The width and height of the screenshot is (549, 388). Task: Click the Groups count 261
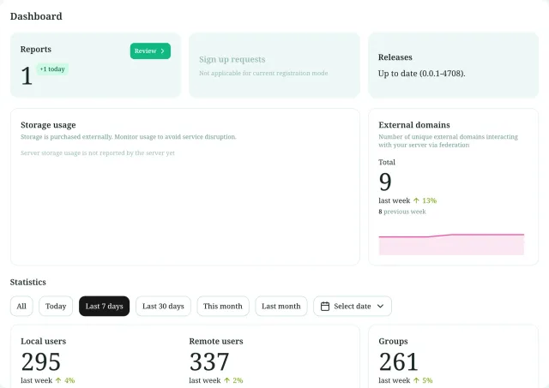click(x=398, y=361)
